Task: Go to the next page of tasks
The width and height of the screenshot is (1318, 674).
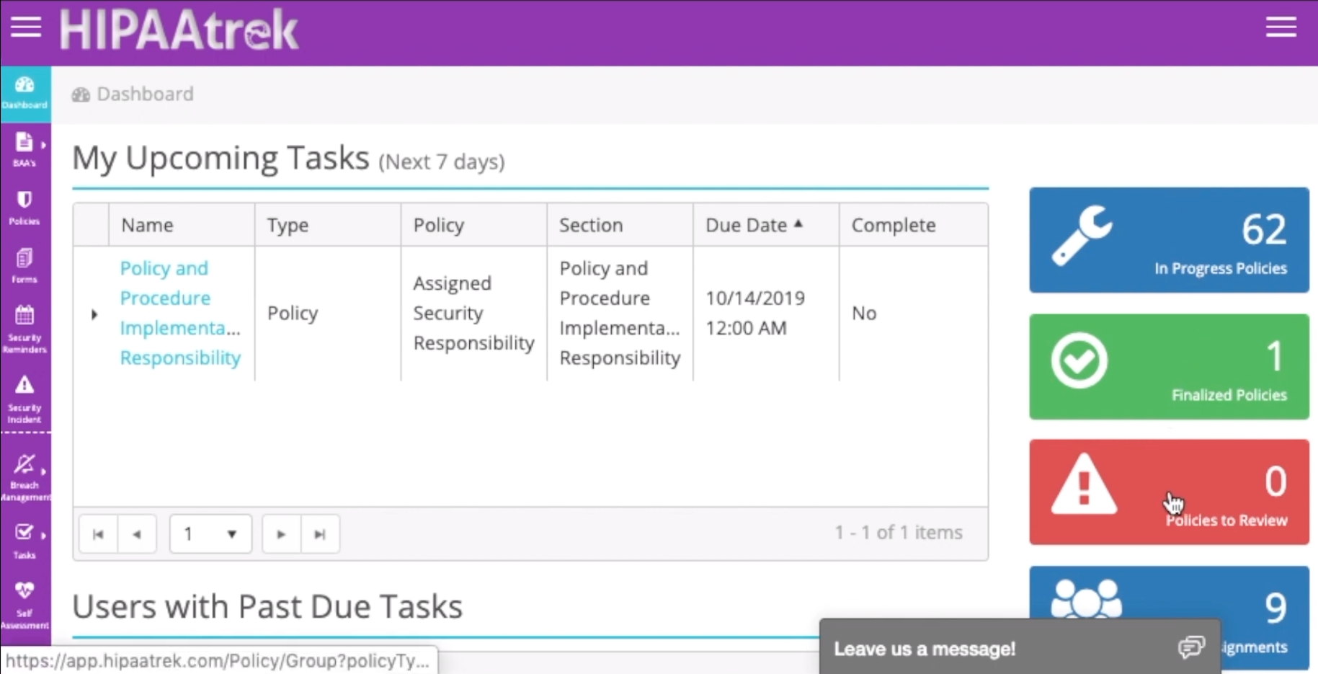Action: pos(281,534)
